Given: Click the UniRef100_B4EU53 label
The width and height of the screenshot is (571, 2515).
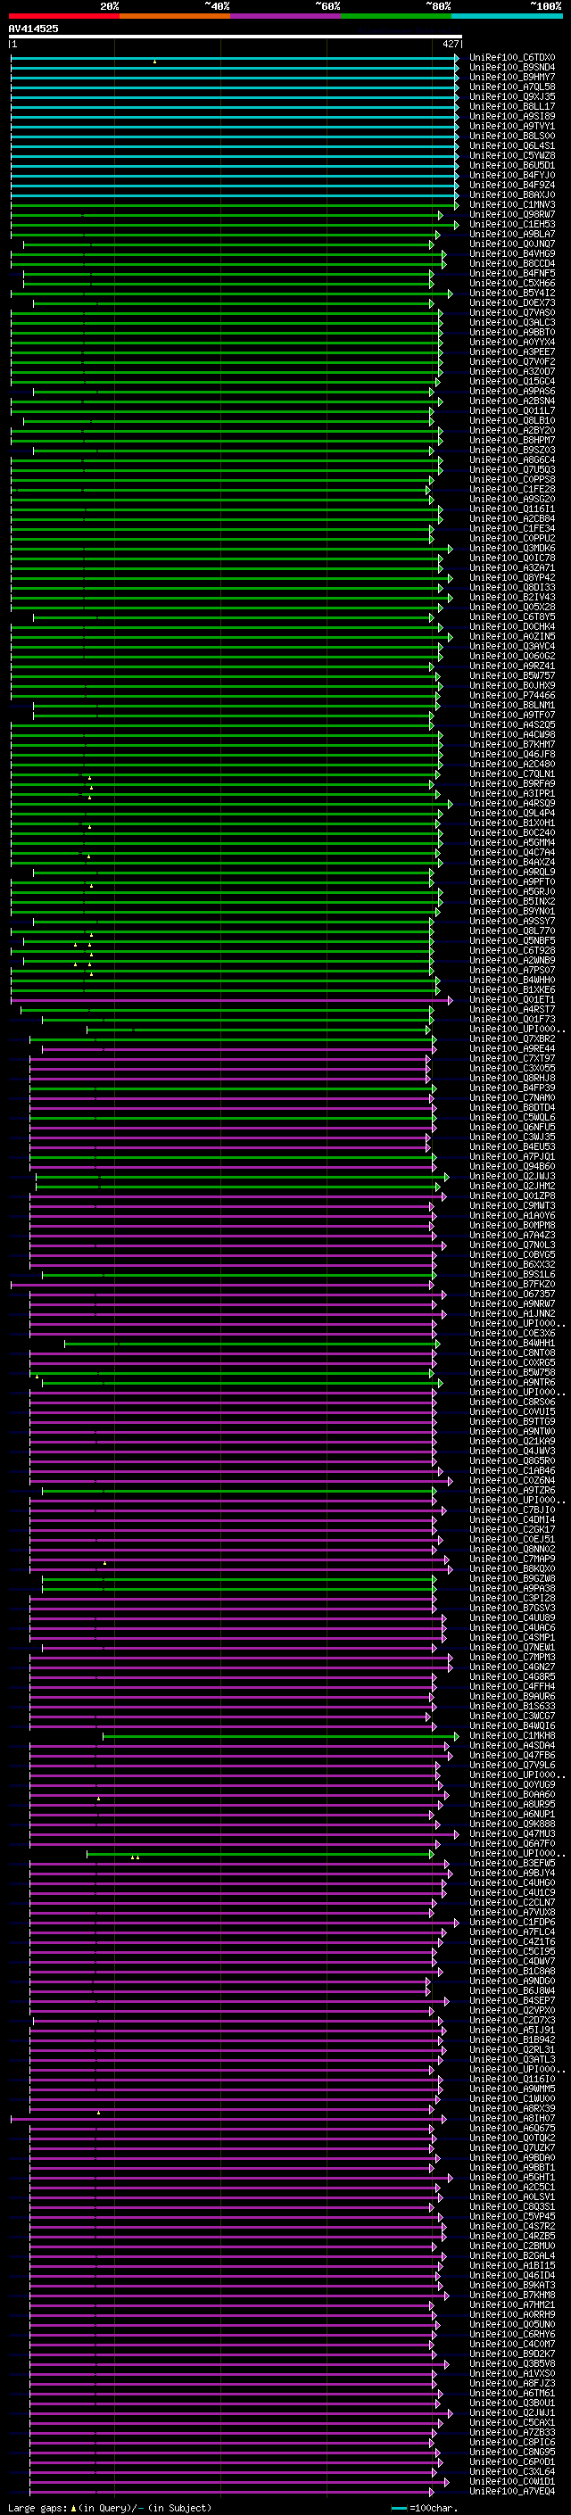Looking at the screenshot, I should coord(512,1147).
